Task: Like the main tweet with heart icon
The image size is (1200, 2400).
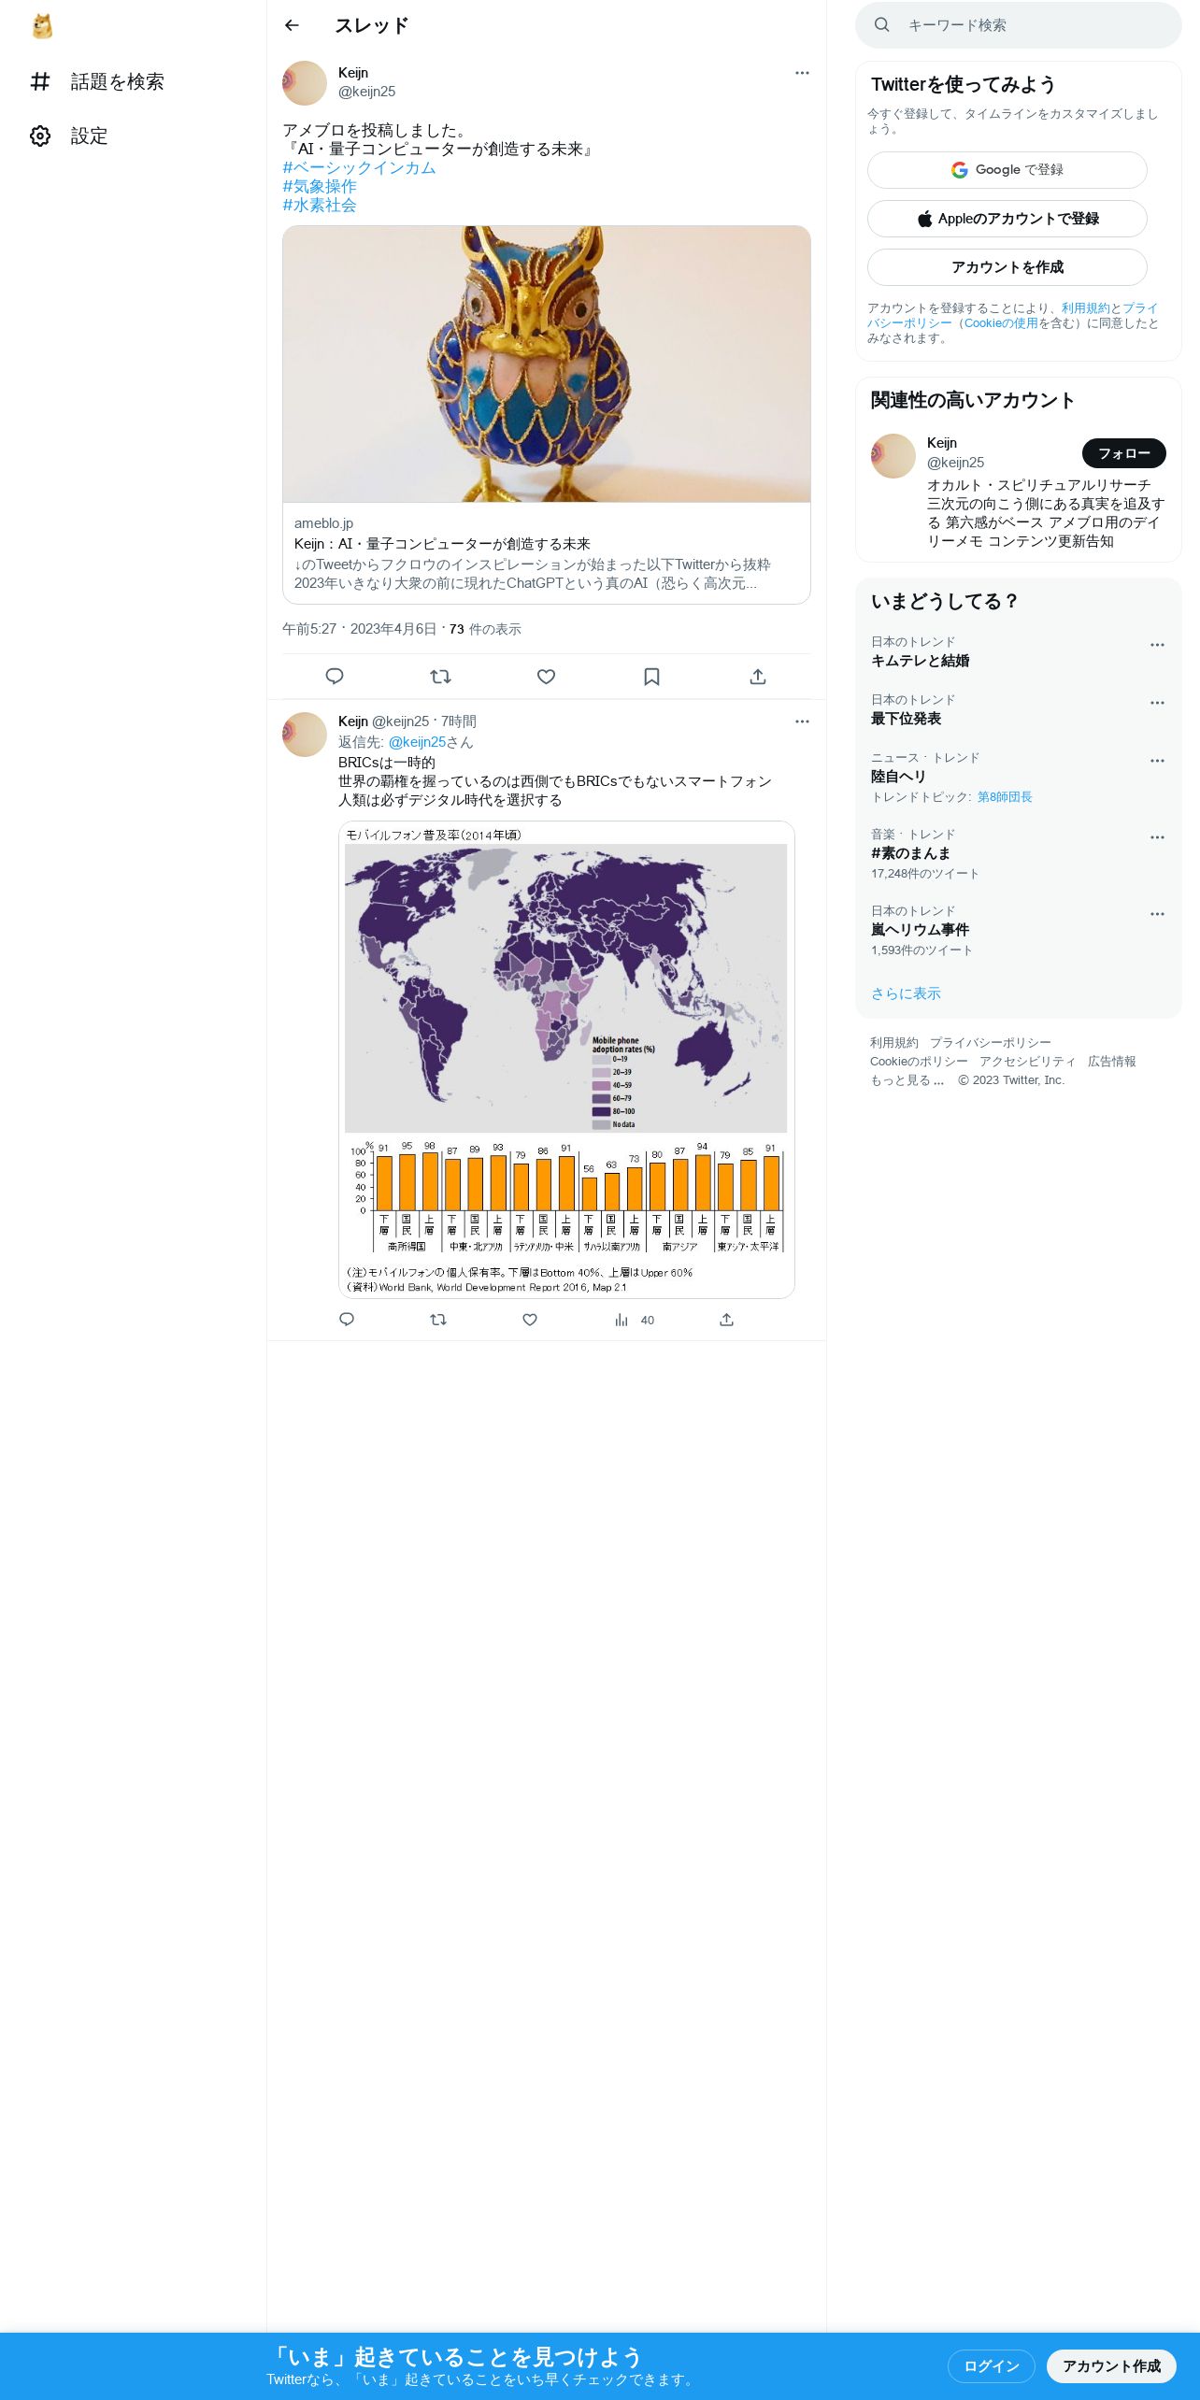Action: pyautogui.click(x=547, y=677)
